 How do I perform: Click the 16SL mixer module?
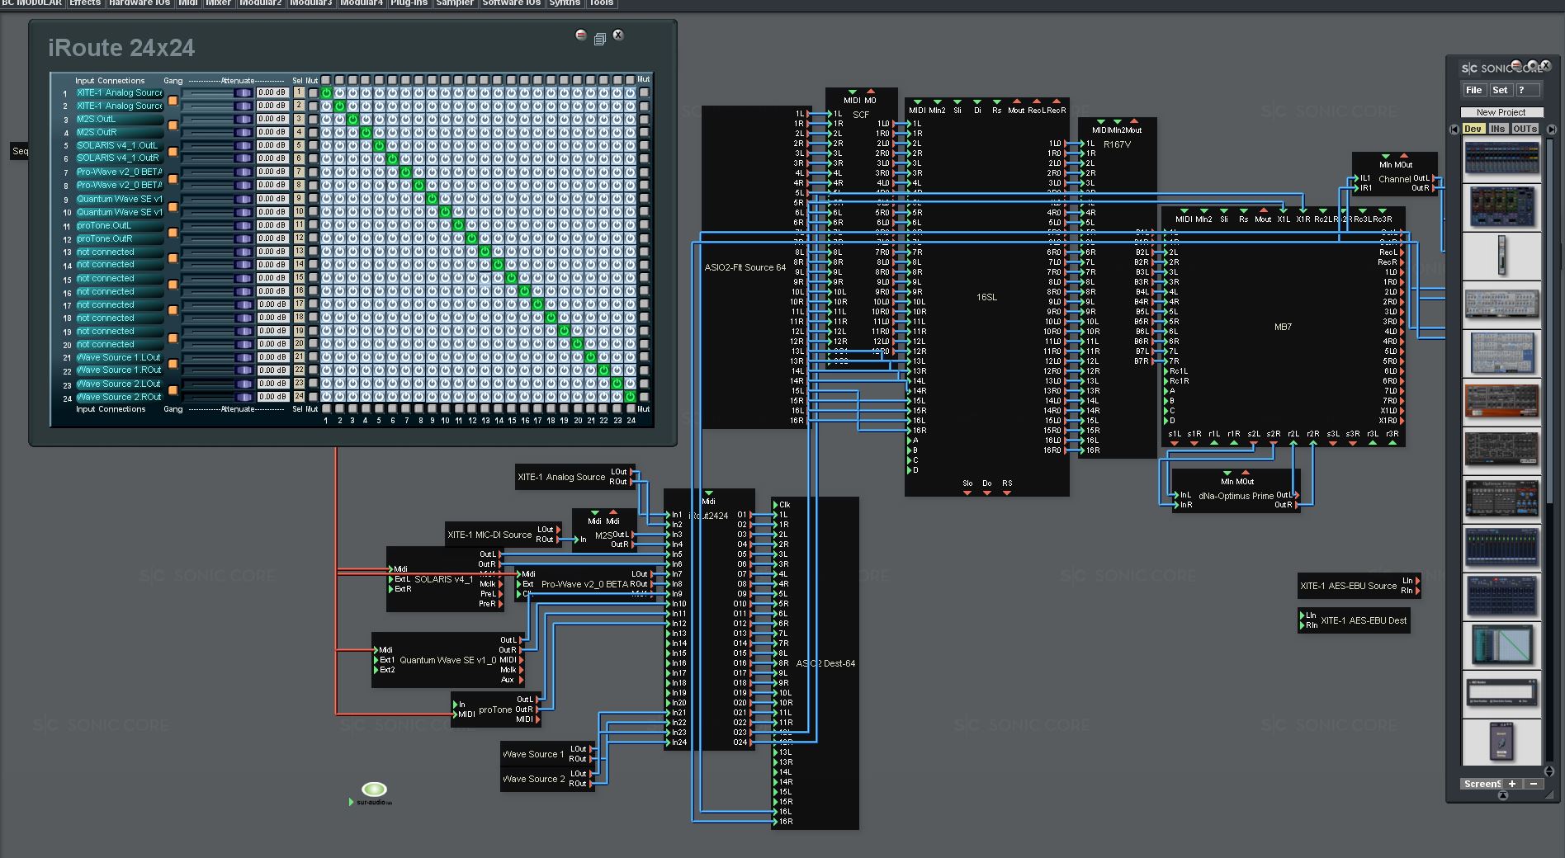[986, 297]
